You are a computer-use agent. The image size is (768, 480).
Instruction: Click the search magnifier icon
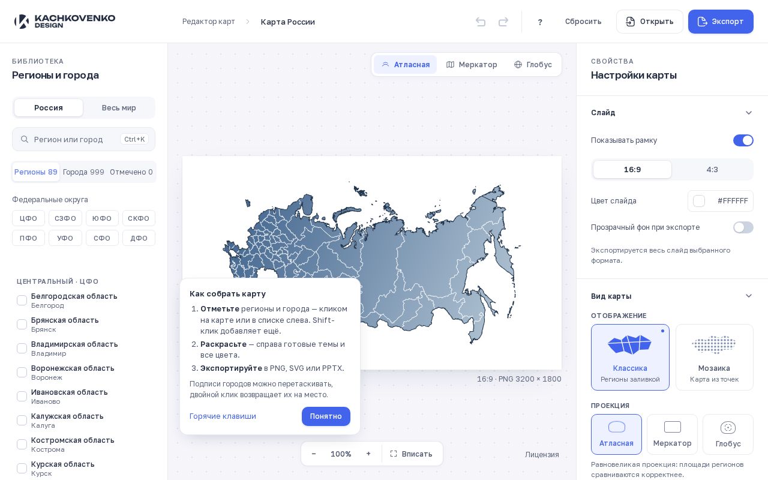25,139
